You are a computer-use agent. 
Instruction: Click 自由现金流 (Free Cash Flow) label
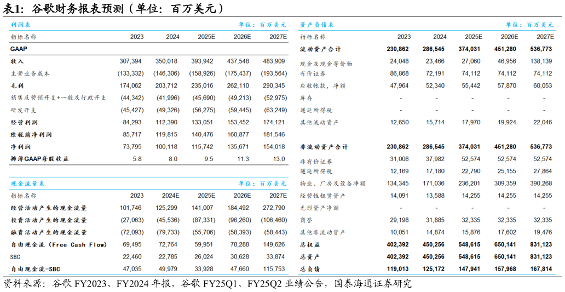point(59,244)
